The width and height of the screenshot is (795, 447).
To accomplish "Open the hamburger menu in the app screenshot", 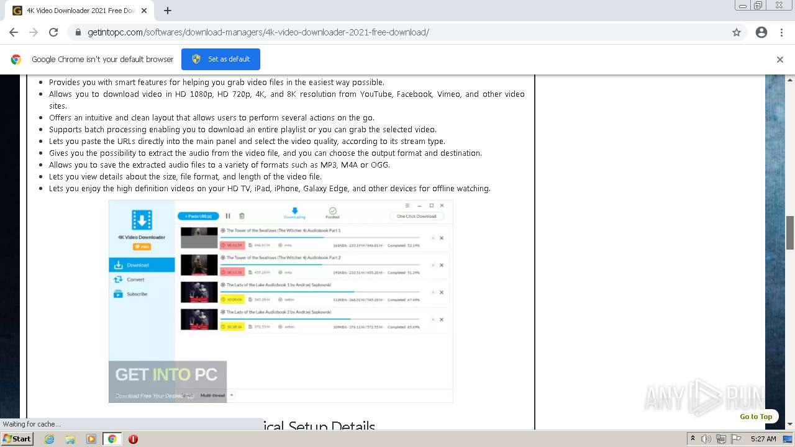I will pos(407,205).
